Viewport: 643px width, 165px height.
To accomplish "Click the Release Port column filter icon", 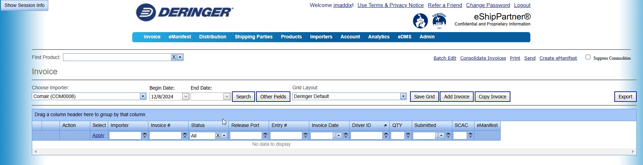I will (x=265, y=135).
